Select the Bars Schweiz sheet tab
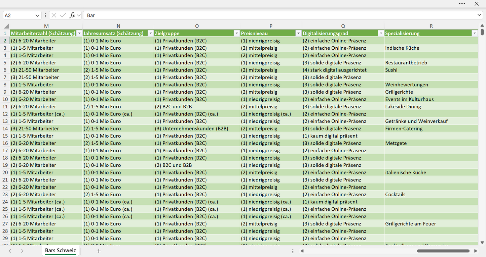The width and height of the screenshot is (486, 257). 61,251
